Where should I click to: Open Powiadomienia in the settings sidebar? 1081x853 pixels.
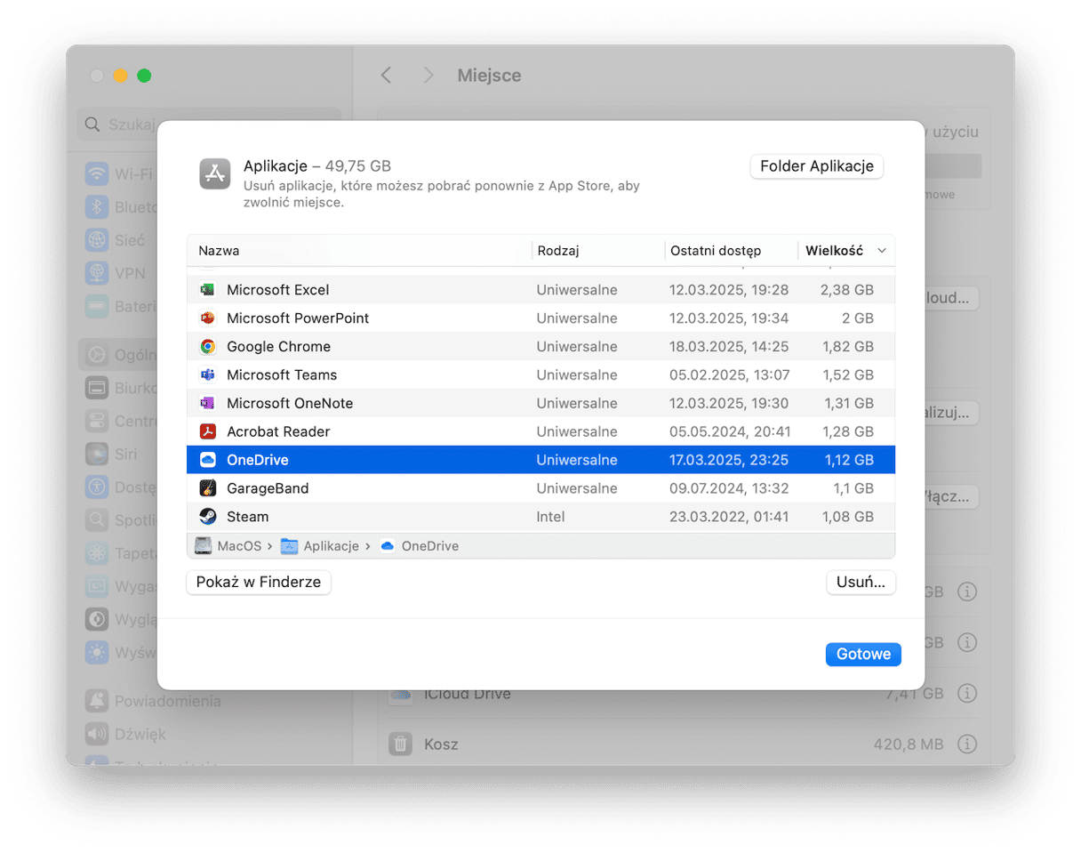click(x=153, y=701)
